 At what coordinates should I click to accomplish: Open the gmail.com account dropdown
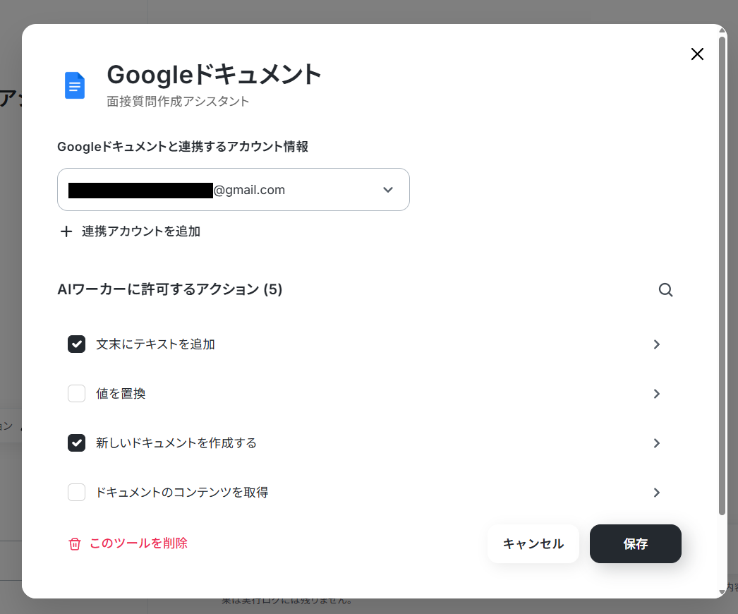pyautogui.click(x=234, y=189)
